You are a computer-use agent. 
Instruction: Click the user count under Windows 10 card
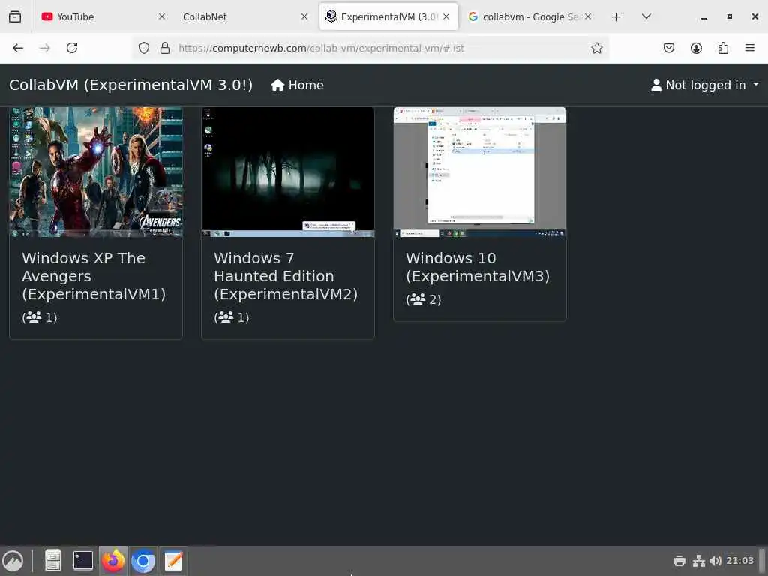(424, 299)
